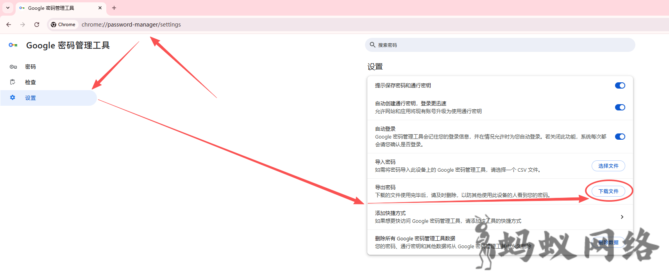The image size is (669, 279).
Task: Open the tab search dropdown arrow
Action: (x=8, y=8)
